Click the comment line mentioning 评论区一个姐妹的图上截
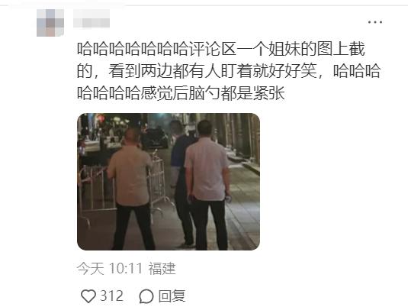The width and height of the screenshot is (408, 307). click(x=221, y=49)
